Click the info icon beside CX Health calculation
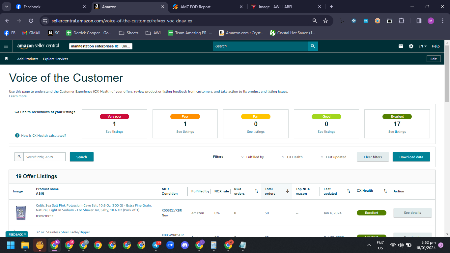 [x=17, y=135]
